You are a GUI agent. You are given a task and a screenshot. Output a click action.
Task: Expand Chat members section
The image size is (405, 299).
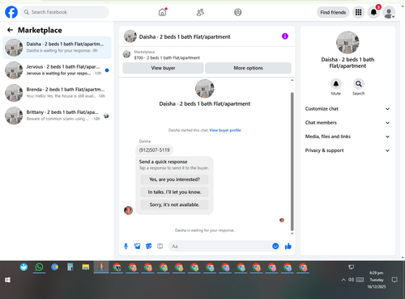click(x=347, y=123)
